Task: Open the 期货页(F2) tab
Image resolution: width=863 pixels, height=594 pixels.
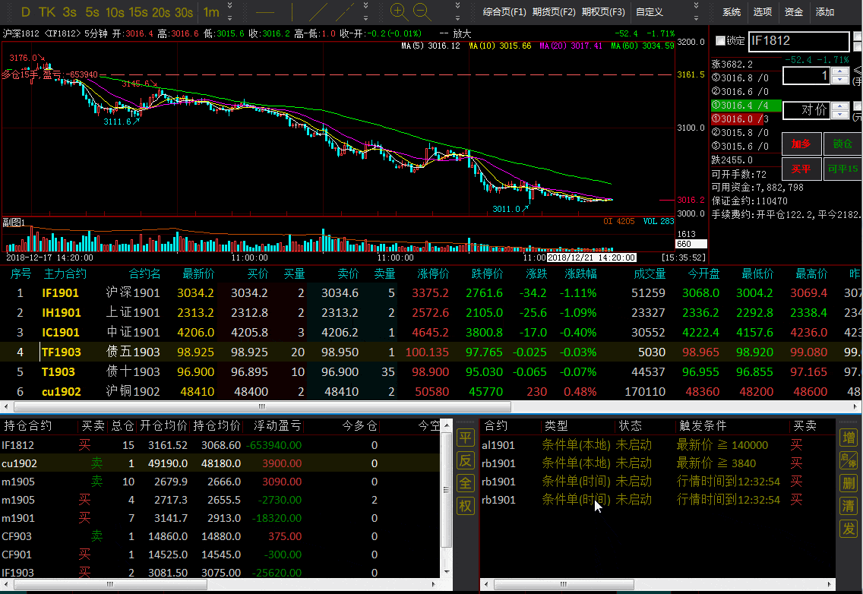Action: [x=554, y=12]
